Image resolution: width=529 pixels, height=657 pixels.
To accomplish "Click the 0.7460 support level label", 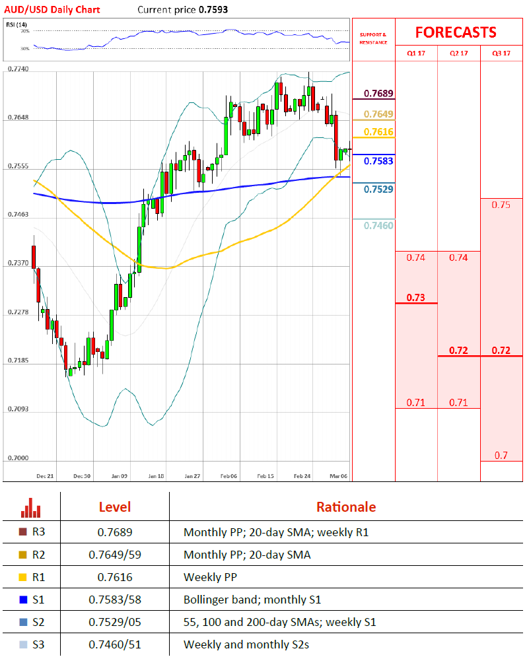I will [x=378, y=225].
